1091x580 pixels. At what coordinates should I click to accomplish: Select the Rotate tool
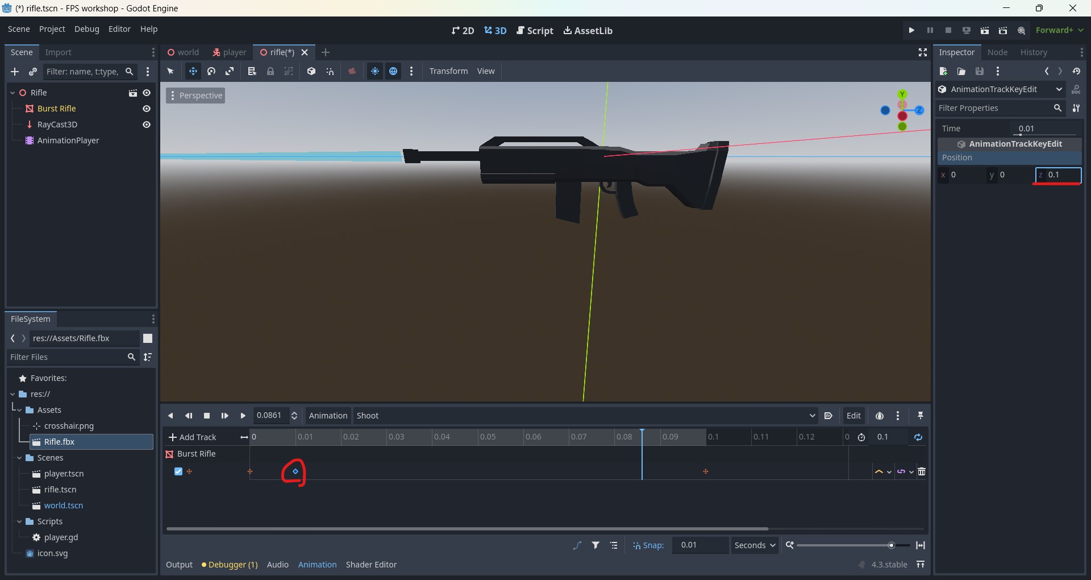pyautogui.click(x=211, y=71)
